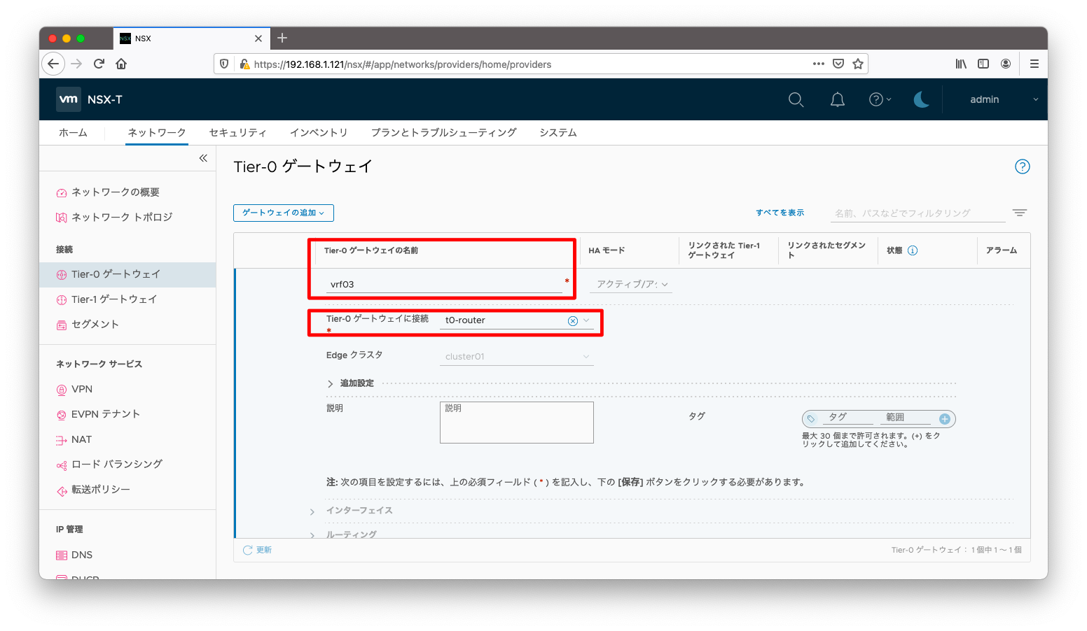Image resolution: width=1087 pixels, height=631 pixels.
Task: Open the Edge クラスタ cluster01 dropdown
Action: (x=517, y=357)
